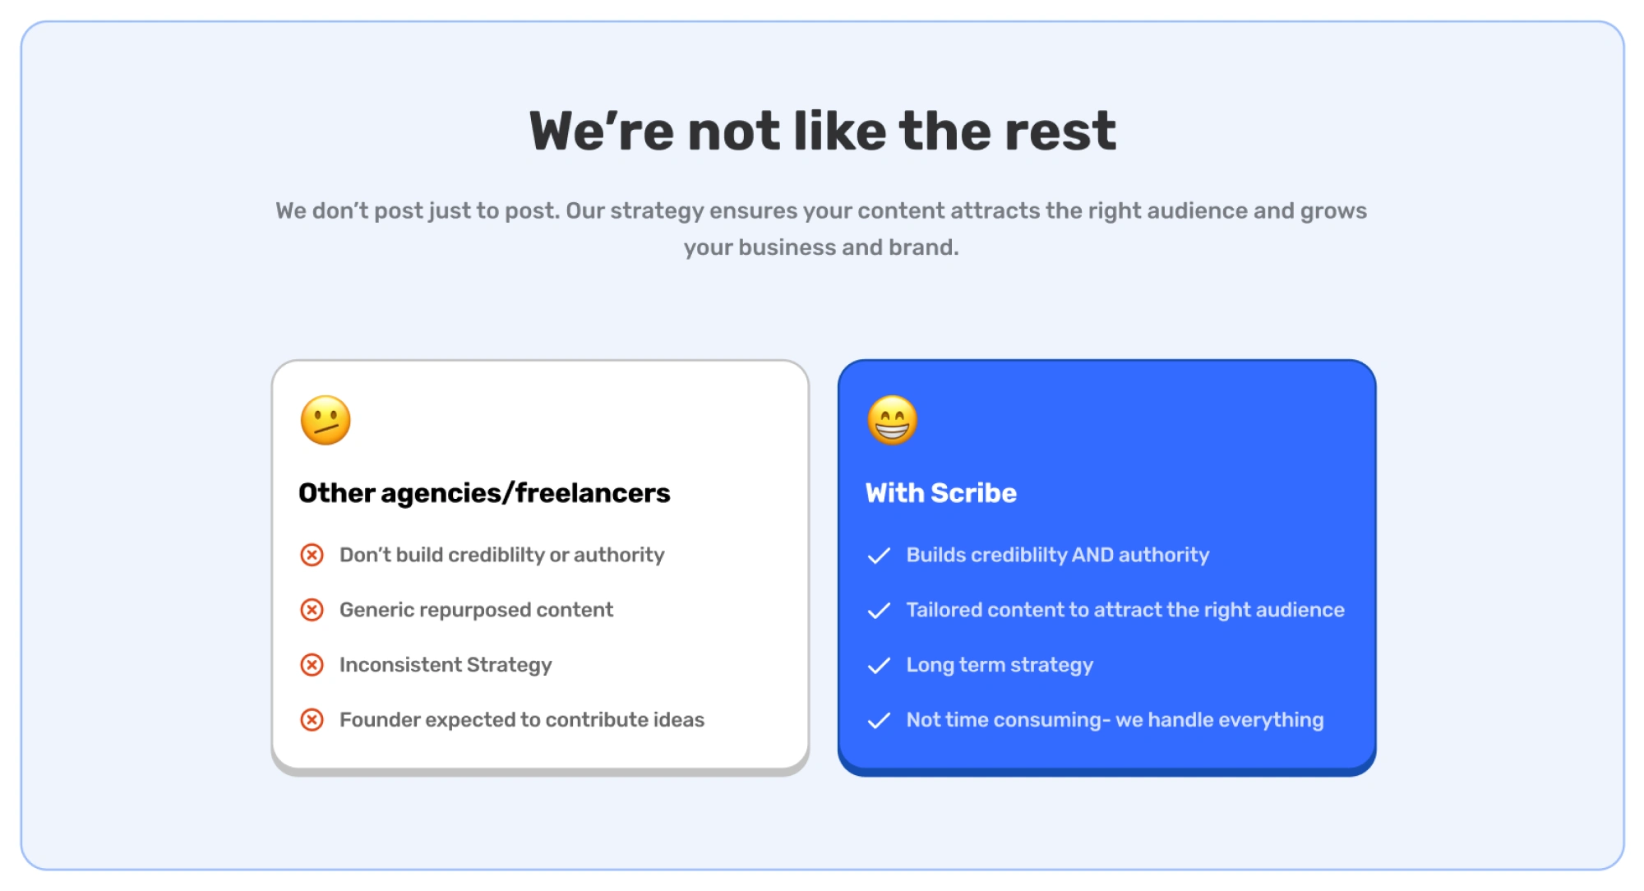
Task: Click the confused face emoji
Action: (x=326, y=420)
